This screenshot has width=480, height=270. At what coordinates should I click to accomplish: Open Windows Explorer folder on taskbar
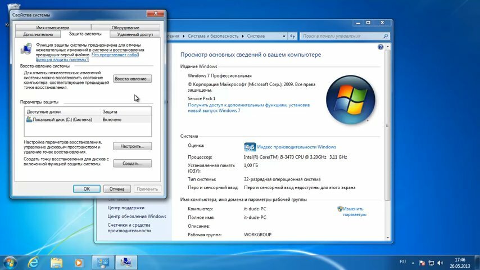56,263
